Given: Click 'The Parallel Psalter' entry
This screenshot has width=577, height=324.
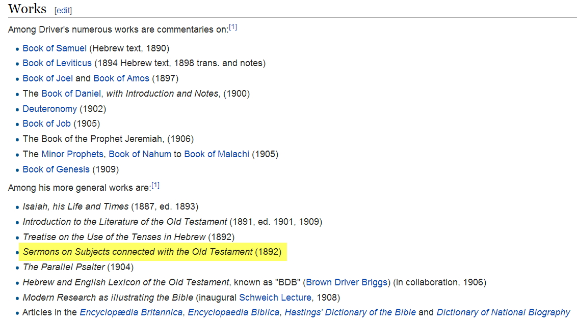Looking at the screenshot, I should 64,267.
